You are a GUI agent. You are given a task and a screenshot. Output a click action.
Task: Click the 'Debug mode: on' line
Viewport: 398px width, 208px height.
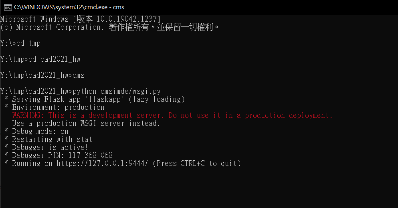click(x=40, y=131)
